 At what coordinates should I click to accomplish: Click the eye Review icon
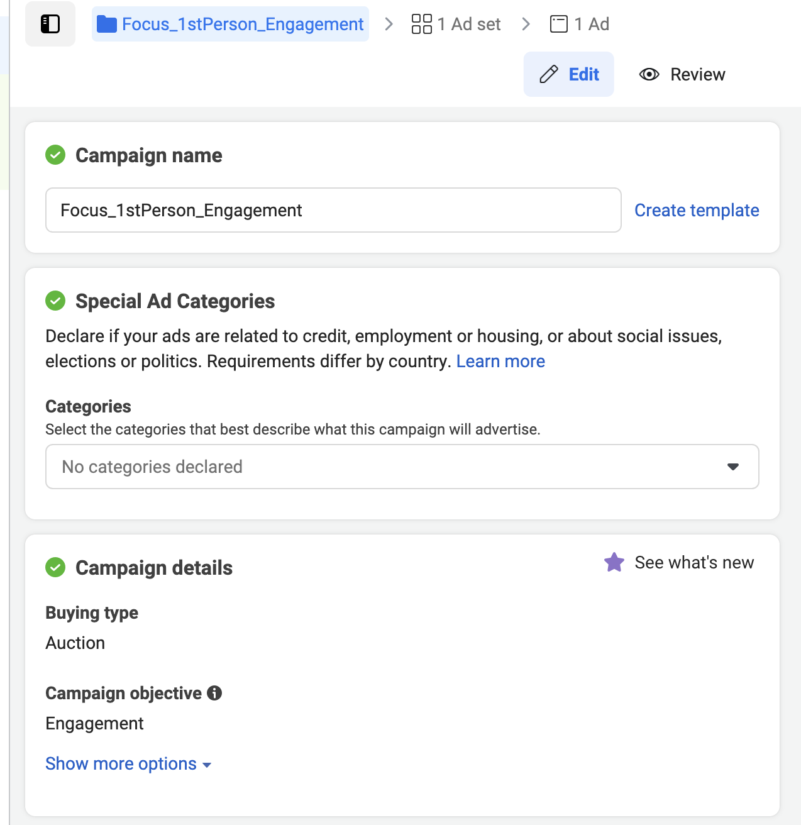click(649, 74)
